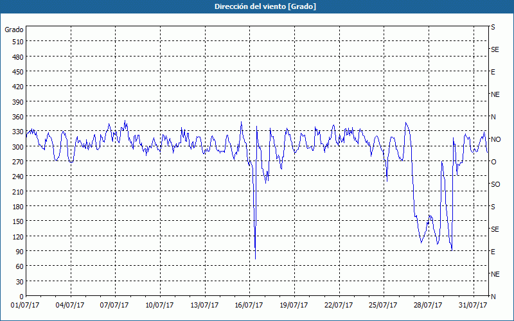This screenshot has width=514, height=321.
Task: Select the SE compass label level with 480
Action: click(x=495, y=50)
